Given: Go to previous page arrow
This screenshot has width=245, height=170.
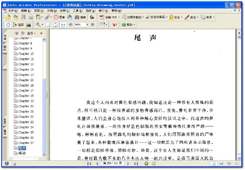Looking at the screenshot, I should (97, 163).
